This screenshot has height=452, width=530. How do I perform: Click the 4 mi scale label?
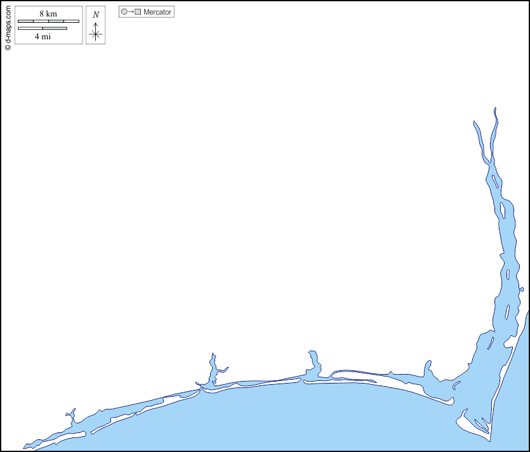pyautogui.click(x=43, y=37)
